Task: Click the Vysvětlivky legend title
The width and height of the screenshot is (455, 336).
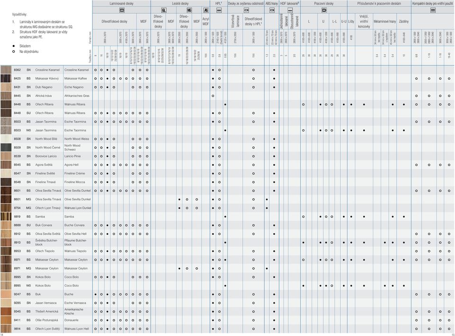Action: [x=19, y=14]
